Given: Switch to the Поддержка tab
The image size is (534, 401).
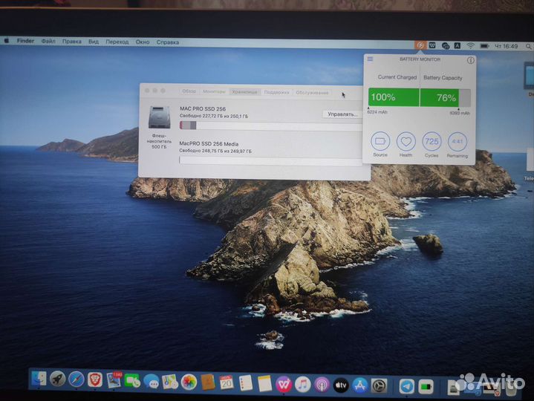Looking at the screenshot, I should point(276,92).
